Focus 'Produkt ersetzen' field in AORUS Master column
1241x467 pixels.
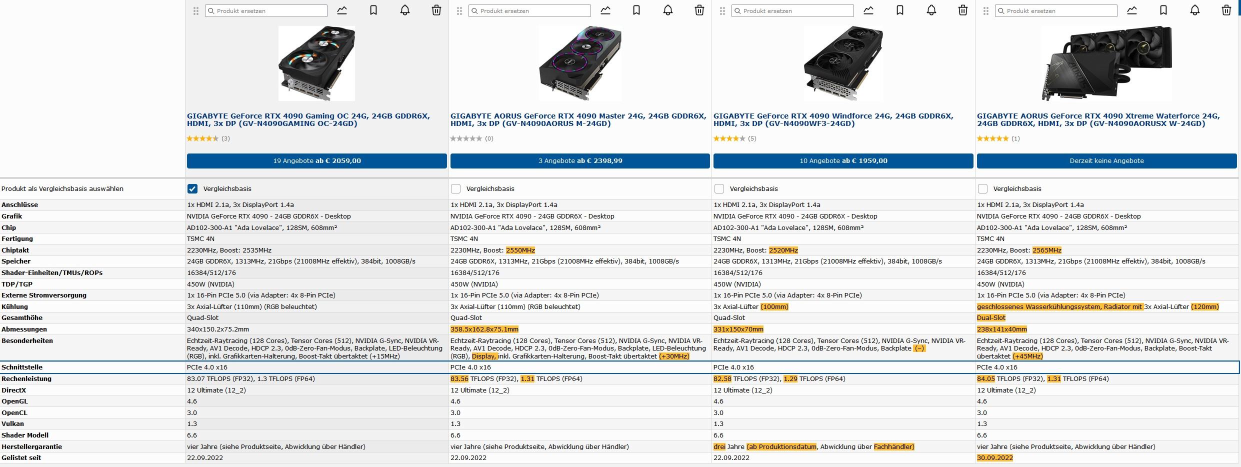click(529, 11)
